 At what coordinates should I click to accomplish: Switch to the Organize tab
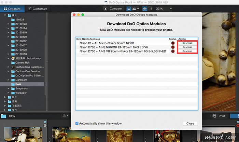click(12, 9)
